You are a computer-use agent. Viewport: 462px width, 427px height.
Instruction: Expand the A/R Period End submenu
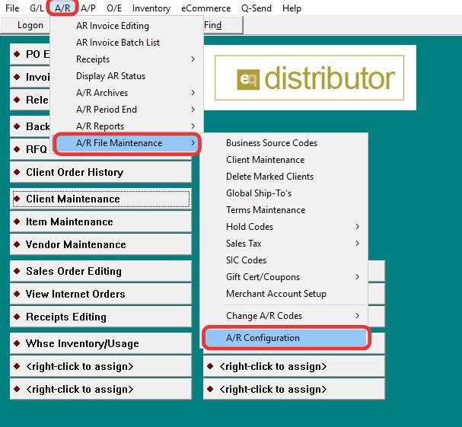click(x=126, y=110)
